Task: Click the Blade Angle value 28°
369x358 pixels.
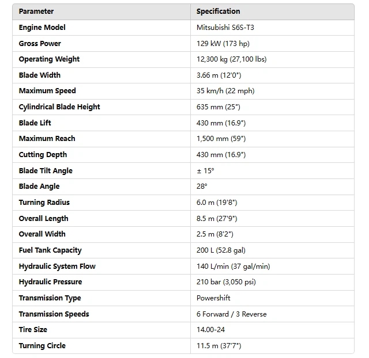Action: pyautogui.click(x=202, y=186)
